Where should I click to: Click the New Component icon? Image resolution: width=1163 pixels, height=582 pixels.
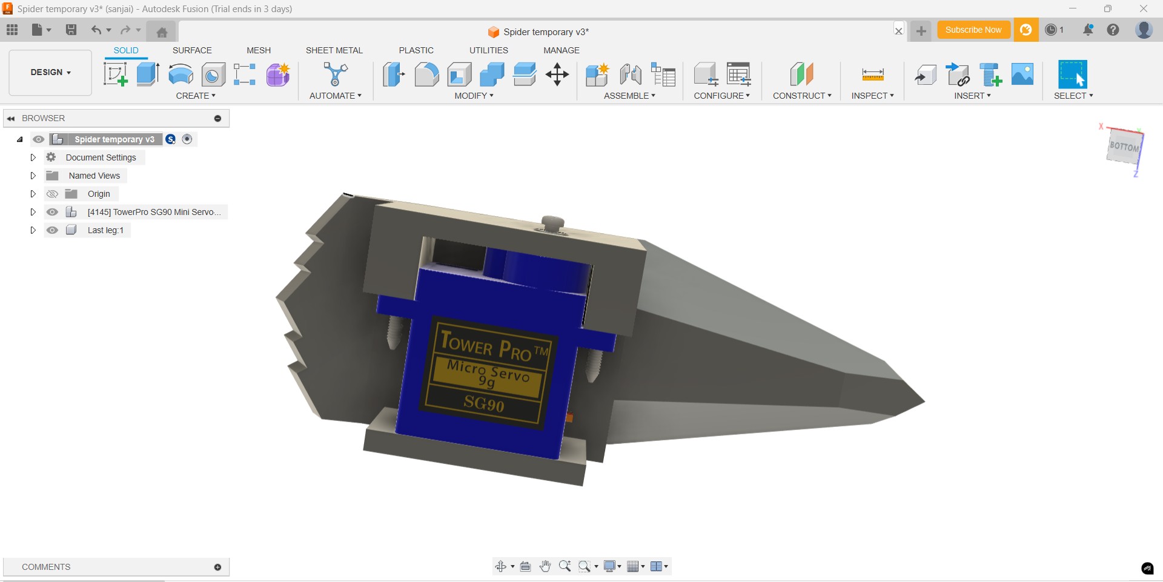click(x=597, y=74)
